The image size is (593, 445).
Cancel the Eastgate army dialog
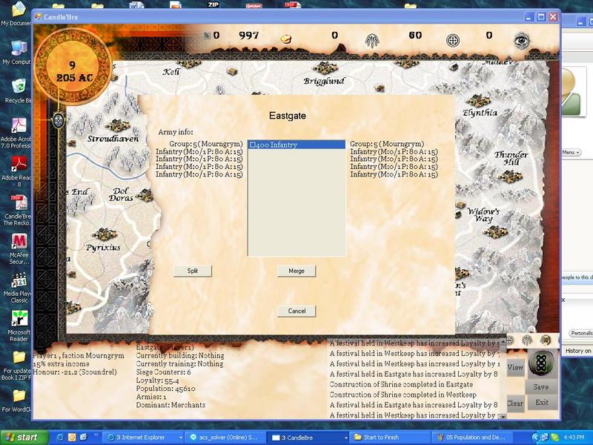coord(296,311)
